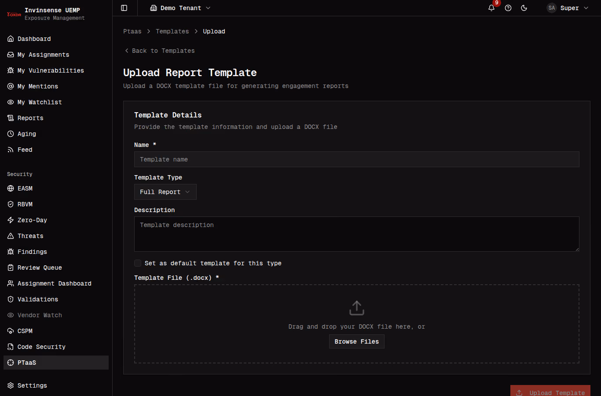The image size is (601, 396).
Task: Click the Dashboard home icon
Action: pos(11,39)
